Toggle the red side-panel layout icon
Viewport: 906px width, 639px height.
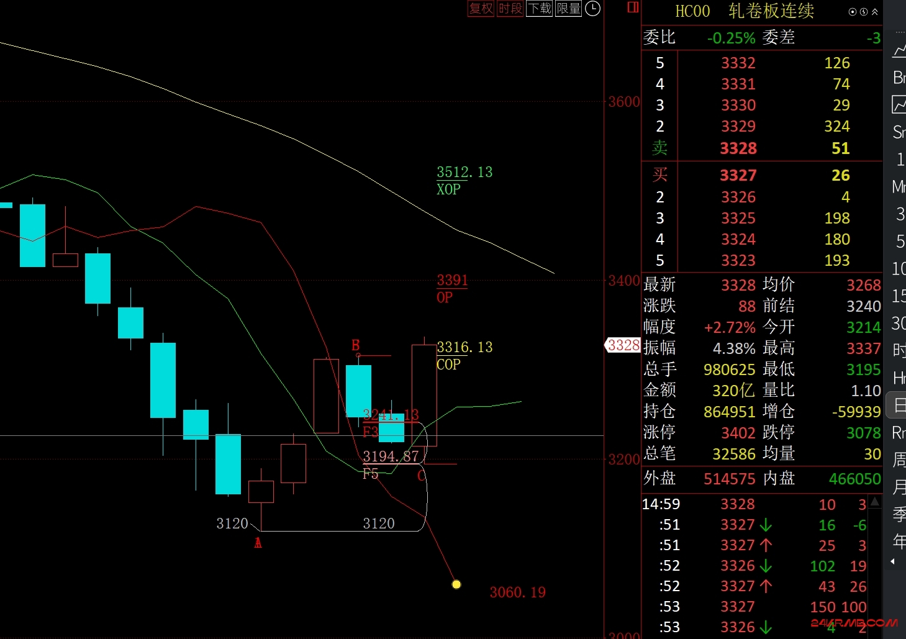click(x=633, y=7)
